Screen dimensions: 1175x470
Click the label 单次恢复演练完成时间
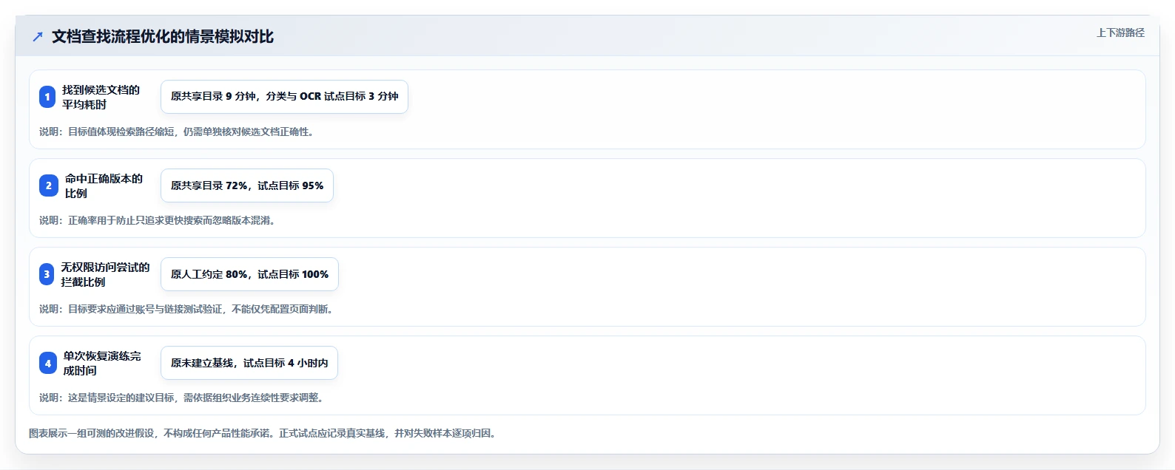(x=102, y=363)
